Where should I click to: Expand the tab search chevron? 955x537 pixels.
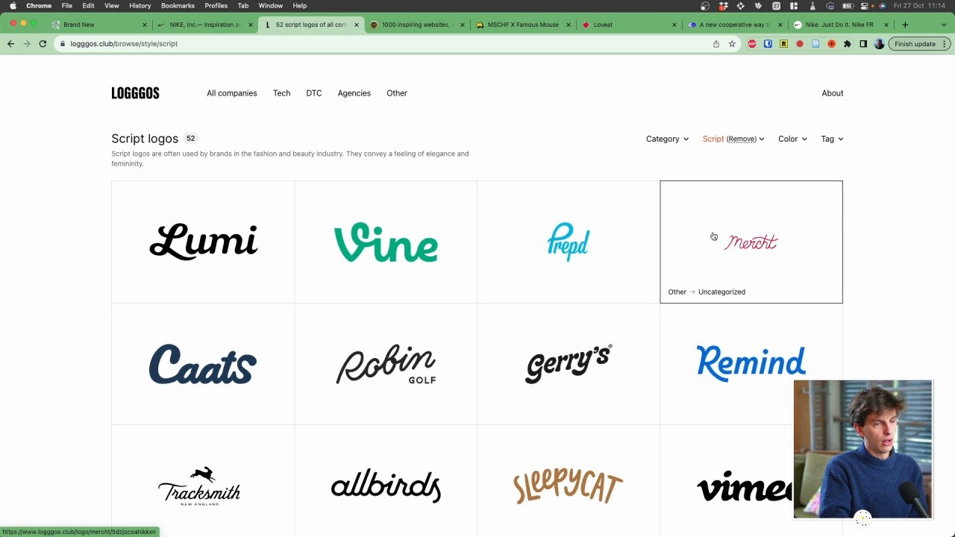click(x=945, y=25)
